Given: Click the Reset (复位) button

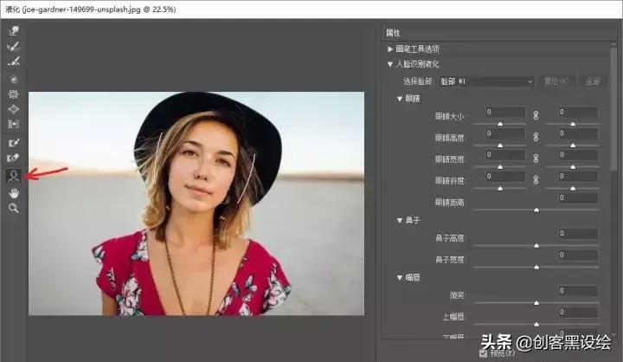Looking at the screenshot, I should pyautogui.click(x=556, y=81).
